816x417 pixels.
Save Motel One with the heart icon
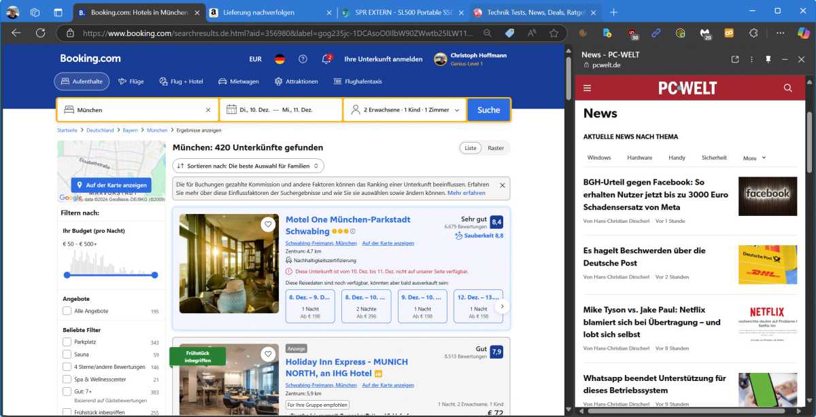(268, 224)
